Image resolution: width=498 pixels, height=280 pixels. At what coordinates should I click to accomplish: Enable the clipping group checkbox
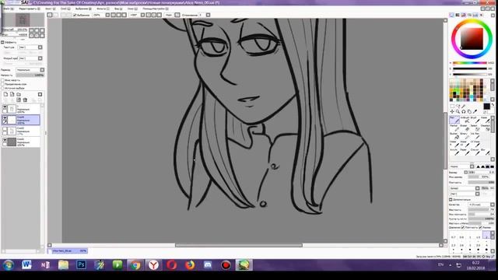coord(2,84)
